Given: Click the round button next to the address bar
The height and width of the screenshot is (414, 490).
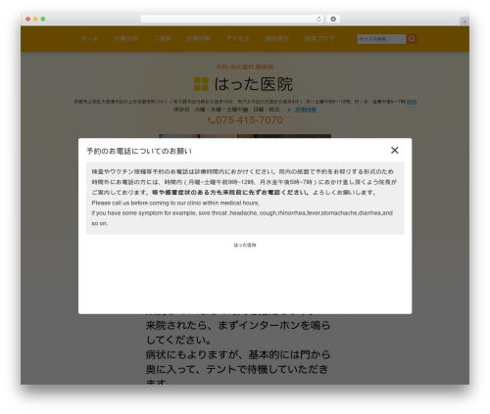Looking at the screenshot, I should [333, 20].
